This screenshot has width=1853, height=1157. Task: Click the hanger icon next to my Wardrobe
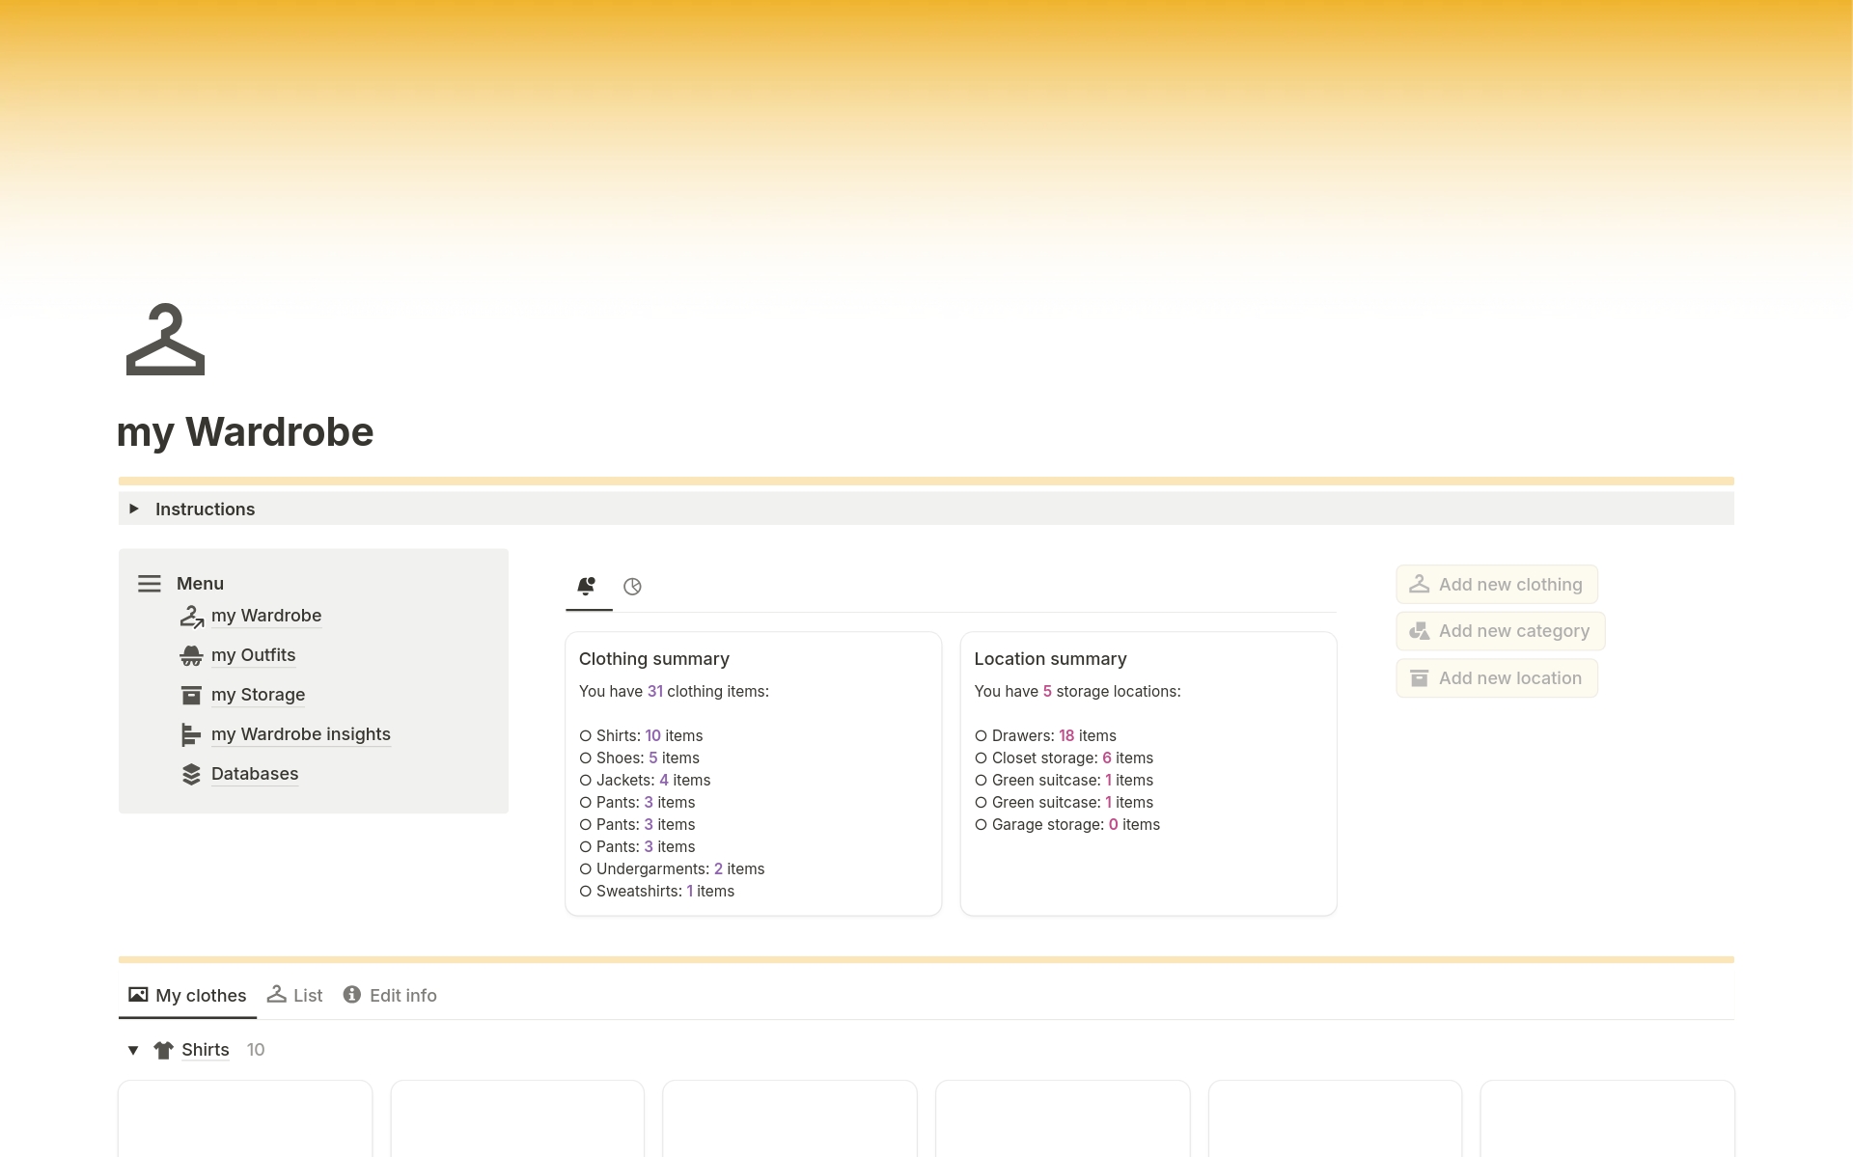[x=191, y=616]
